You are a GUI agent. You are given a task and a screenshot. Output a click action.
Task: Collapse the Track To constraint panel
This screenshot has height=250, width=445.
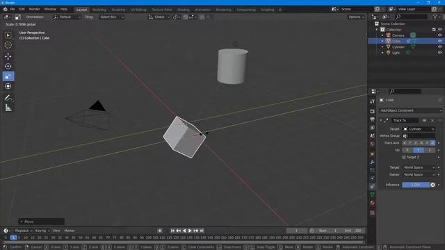click(x=381, y=120)
